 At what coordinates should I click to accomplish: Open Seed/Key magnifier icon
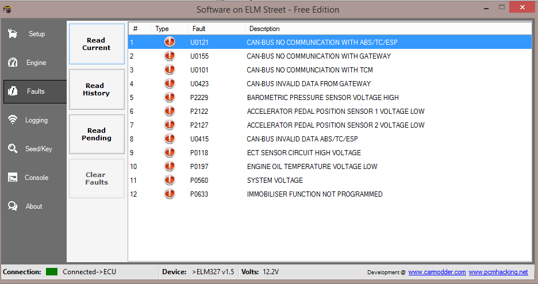click(13, 148)
